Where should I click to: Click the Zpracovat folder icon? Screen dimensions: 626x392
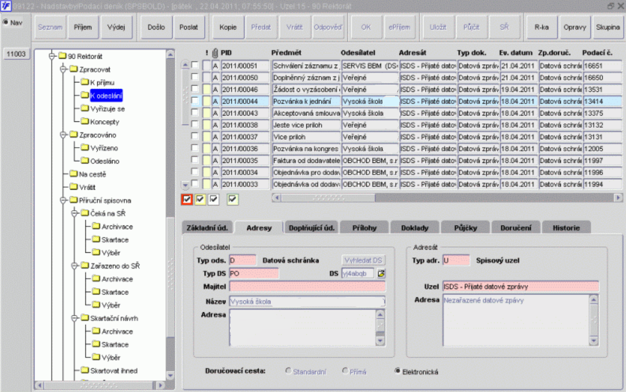(74, 69)
